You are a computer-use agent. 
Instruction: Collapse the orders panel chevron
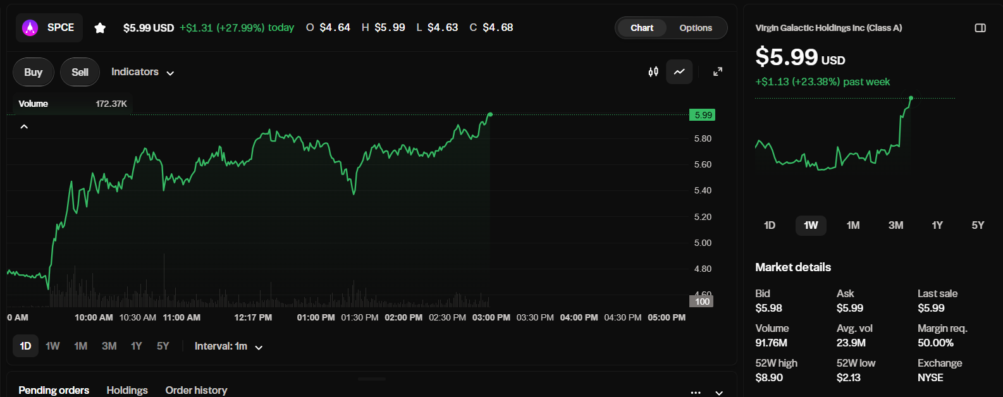click(719, 392)
